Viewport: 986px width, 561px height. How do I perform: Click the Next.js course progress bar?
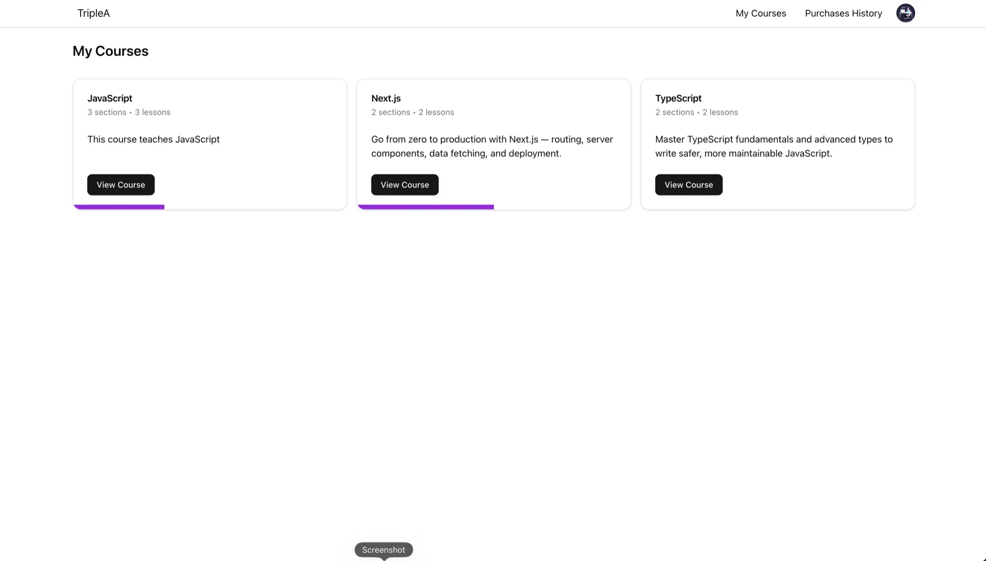pyautogui.click(x=426, y=207)
